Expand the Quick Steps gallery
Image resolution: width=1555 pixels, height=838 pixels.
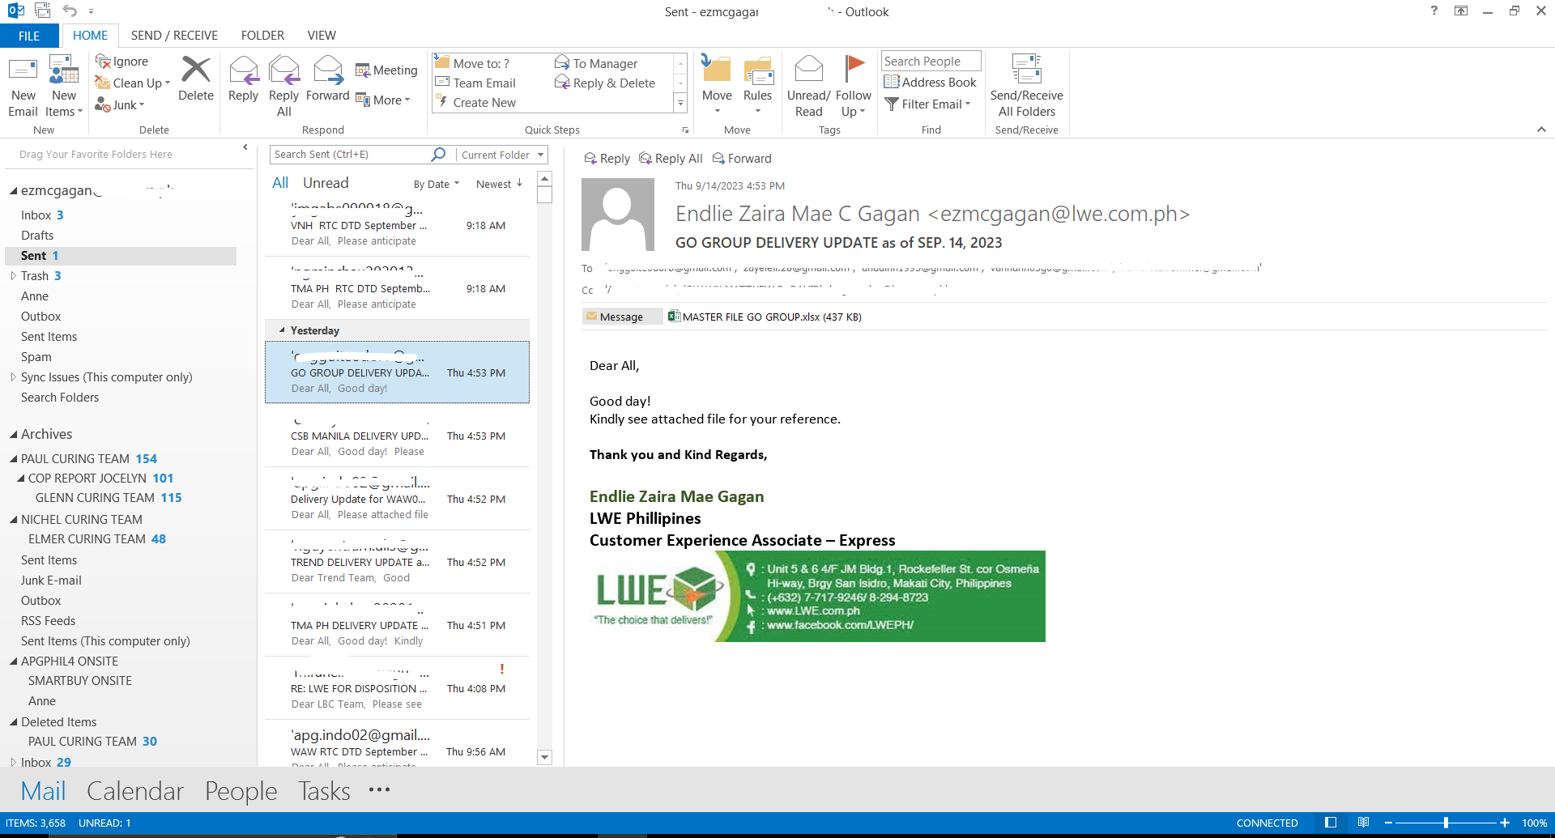(x=680, y=103)
